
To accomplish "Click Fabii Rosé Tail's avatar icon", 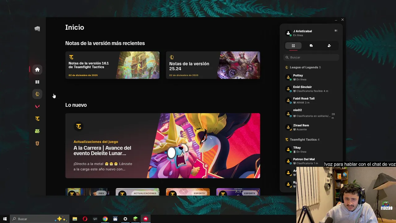I will pos(288,100).
